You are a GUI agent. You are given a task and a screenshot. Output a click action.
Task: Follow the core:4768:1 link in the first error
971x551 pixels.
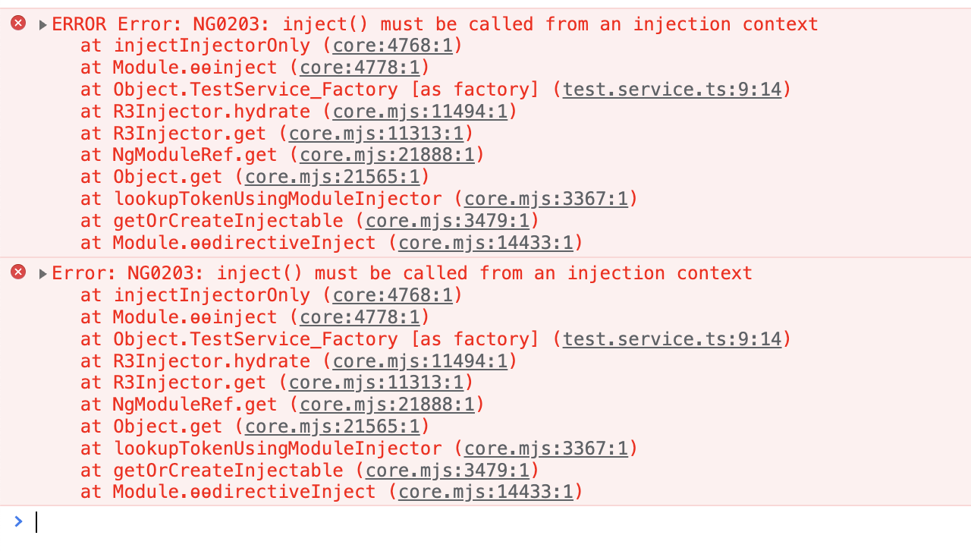[x=392, y=46]
